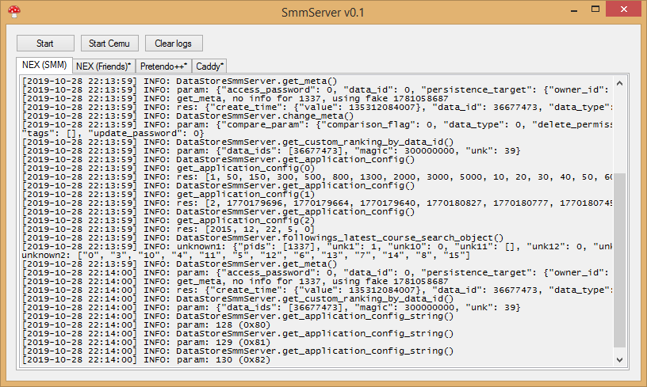The image size is (647, 387).
Task: Click line with "tags": [], "update_password": 0}
Action: 113,134
